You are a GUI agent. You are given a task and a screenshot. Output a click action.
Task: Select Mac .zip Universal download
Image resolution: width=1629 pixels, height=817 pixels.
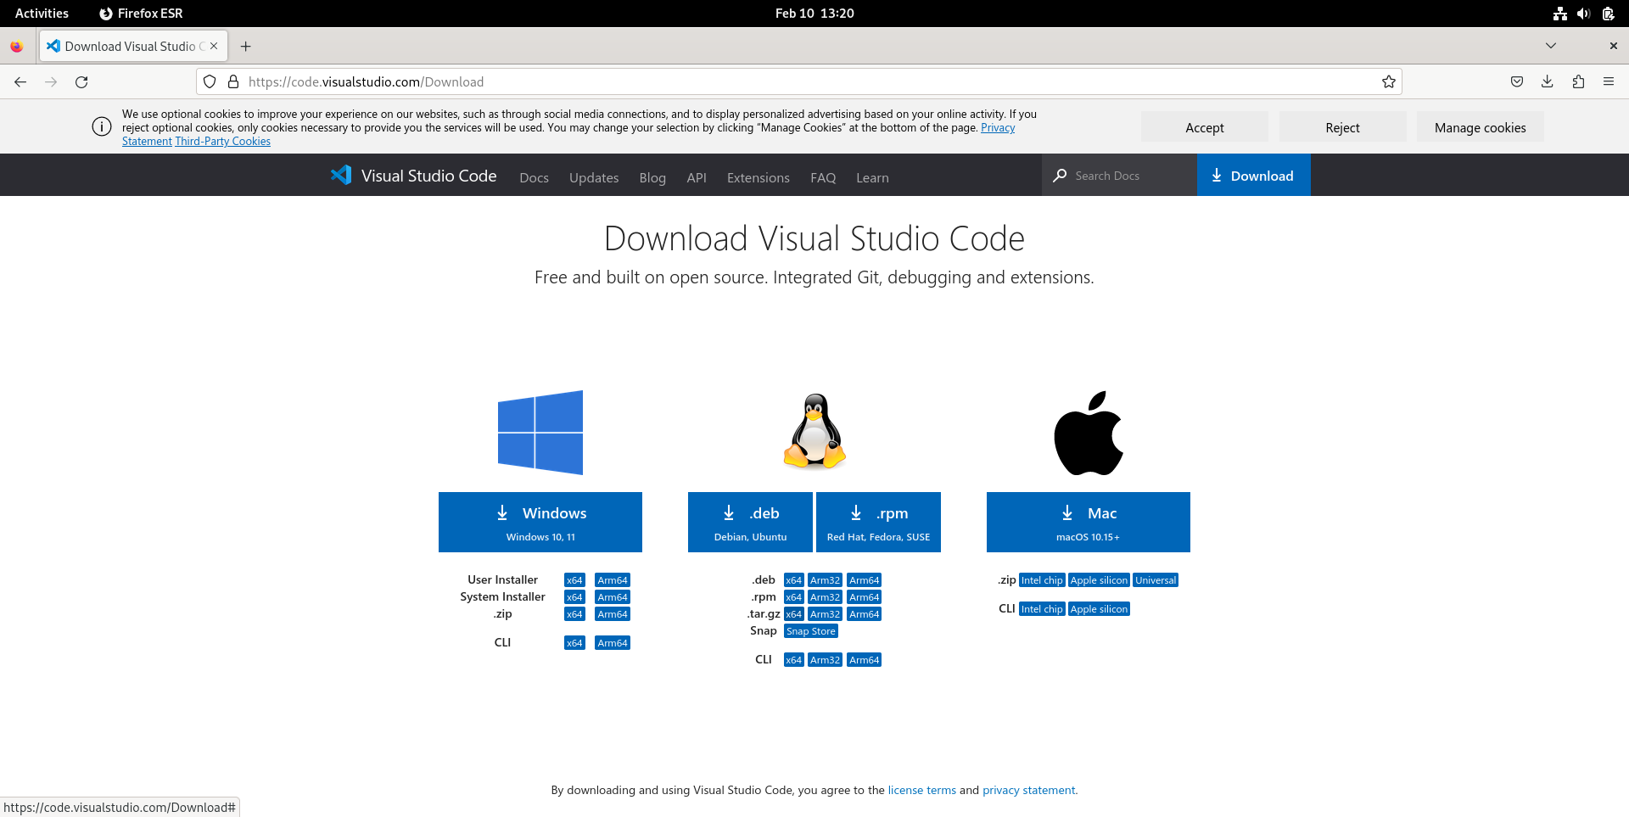(x=1156, y=580)
